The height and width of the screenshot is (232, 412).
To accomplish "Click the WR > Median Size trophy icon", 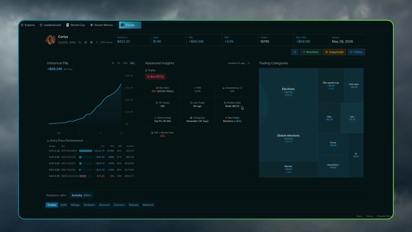I will pyautogui.click(x=152, y=132).
